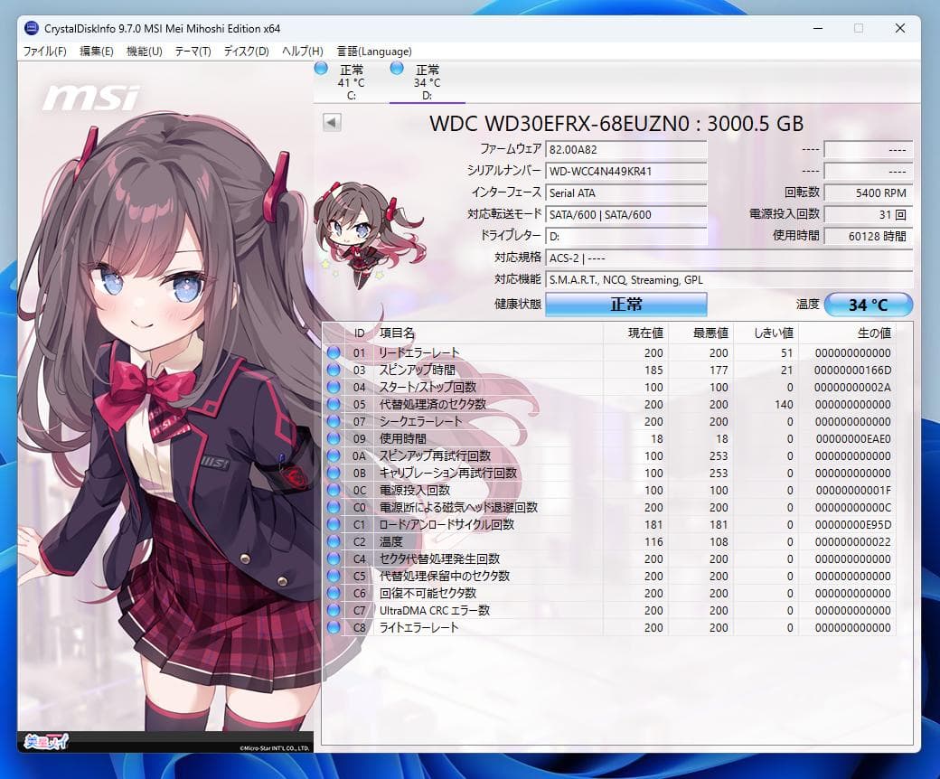Click status icon for C0 row
The image size is (940, 779).
pos(334,508)
